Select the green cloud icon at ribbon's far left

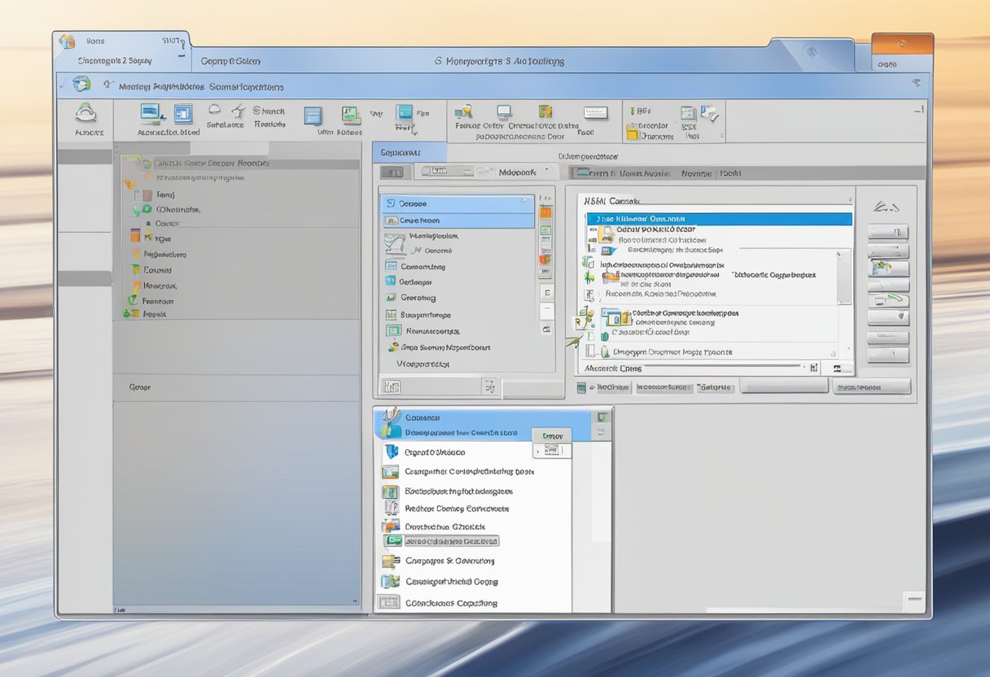(86, 114)
